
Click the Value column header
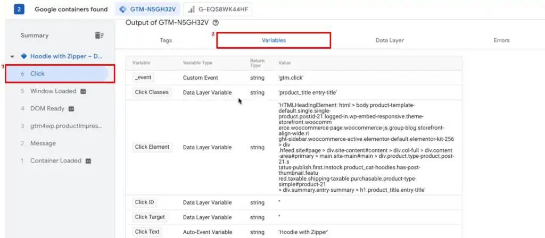(284, 63)
